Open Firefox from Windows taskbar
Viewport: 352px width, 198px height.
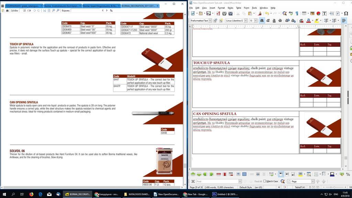[31, 194]
